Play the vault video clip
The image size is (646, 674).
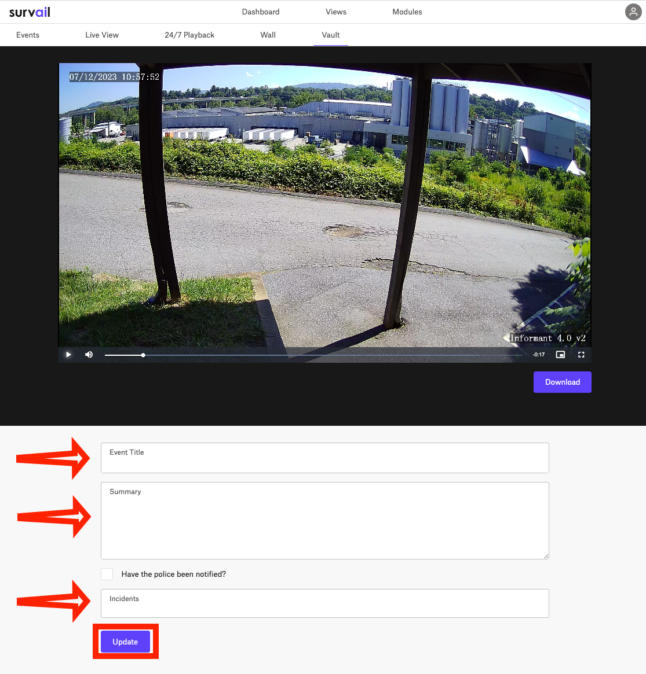(68, 355)
